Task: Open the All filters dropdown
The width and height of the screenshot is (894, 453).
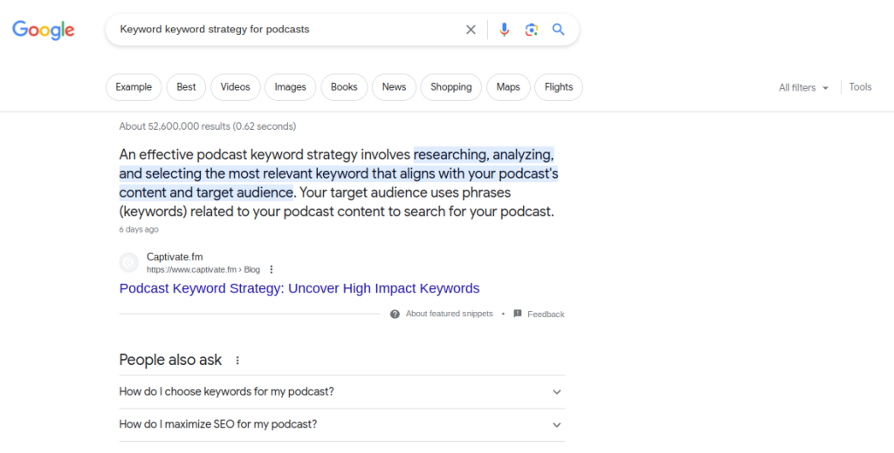Action: pos(803,88)
